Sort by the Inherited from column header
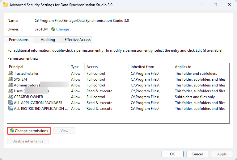 (151, 67)
